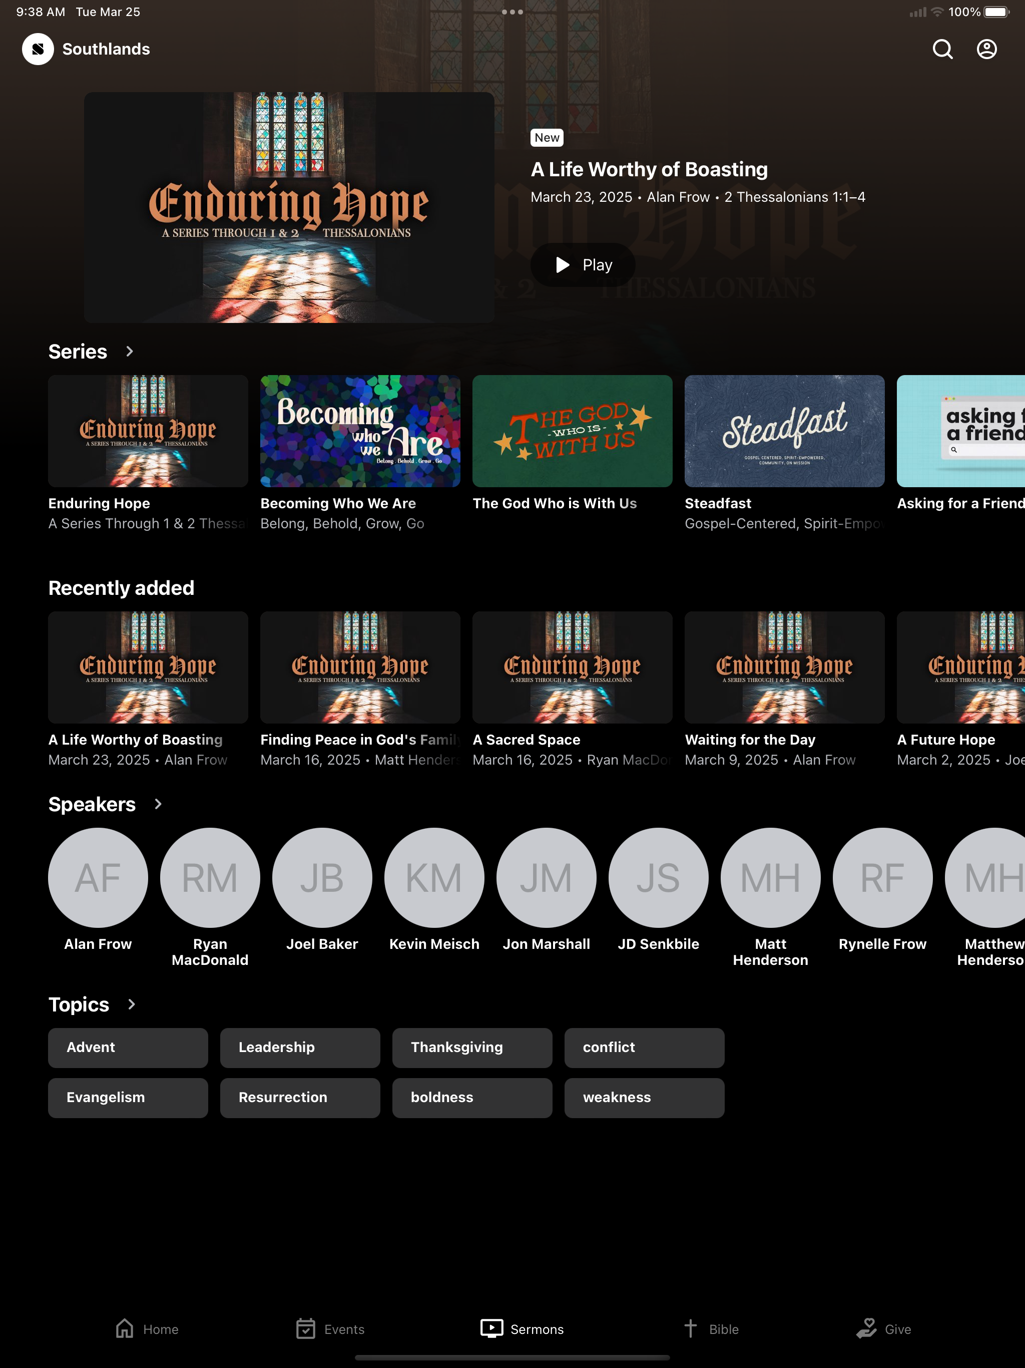Image resolution: width=1025 pixels, height=1368 pixels.
Task: Switch to the Bible tab
Action: 712,1329
